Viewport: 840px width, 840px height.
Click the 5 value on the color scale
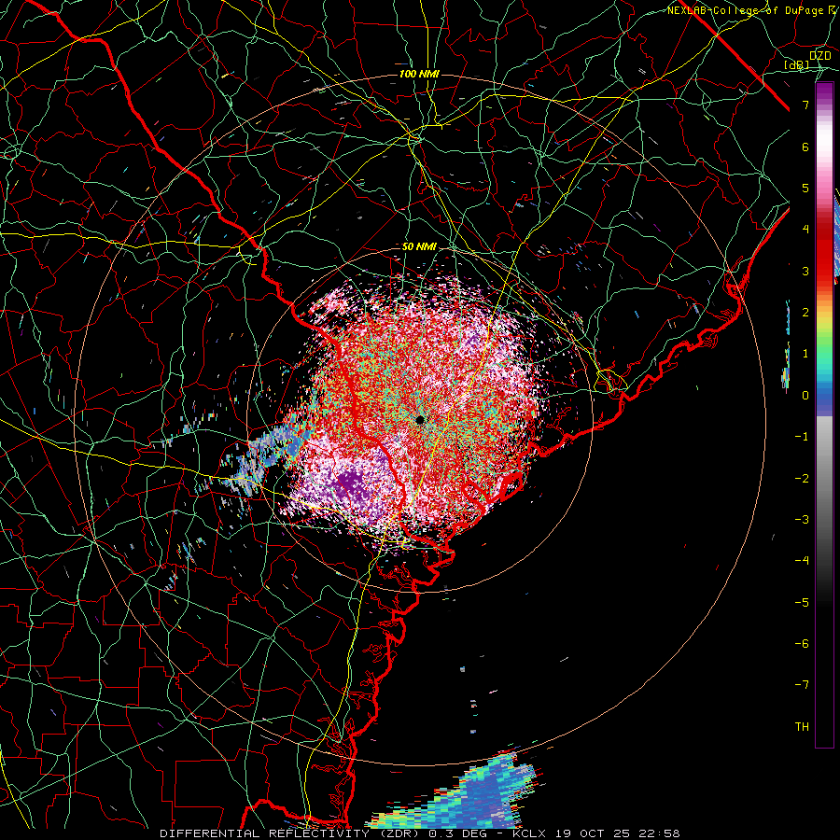805,188
